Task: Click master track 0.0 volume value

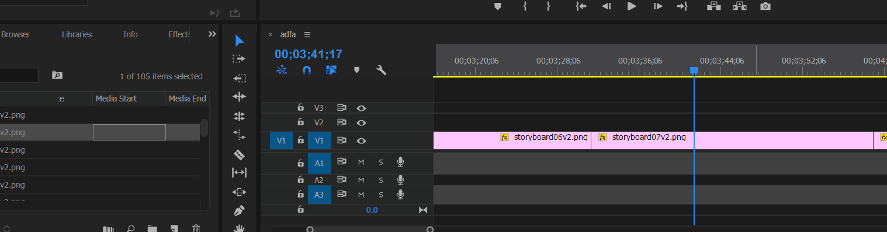Action: click(x=372, y=210)
